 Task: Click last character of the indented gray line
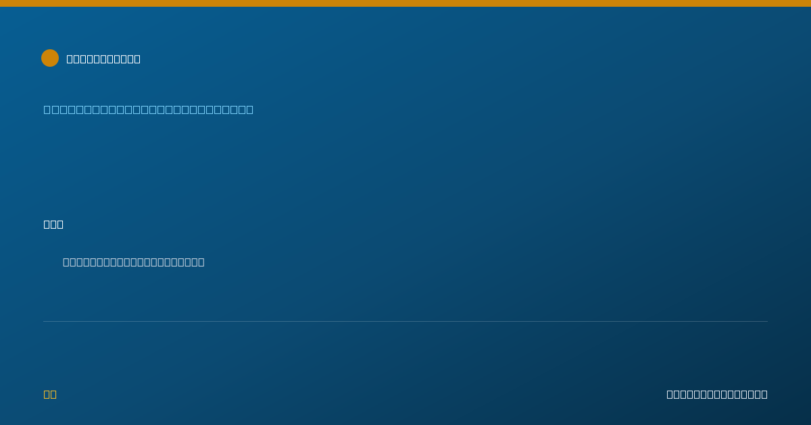coord(201,262)
